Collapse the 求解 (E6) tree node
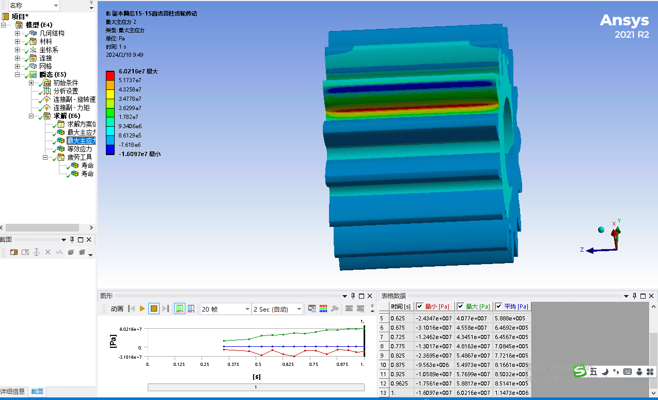Screen dimensions: 658x400 click(31, 116)
